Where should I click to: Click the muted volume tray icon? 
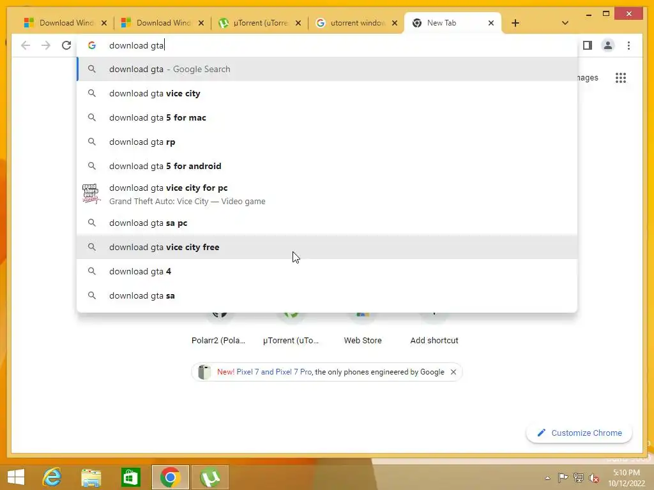594,477
